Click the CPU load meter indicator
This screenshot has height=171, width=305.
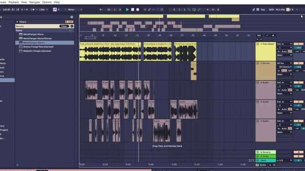coord(290,9)
